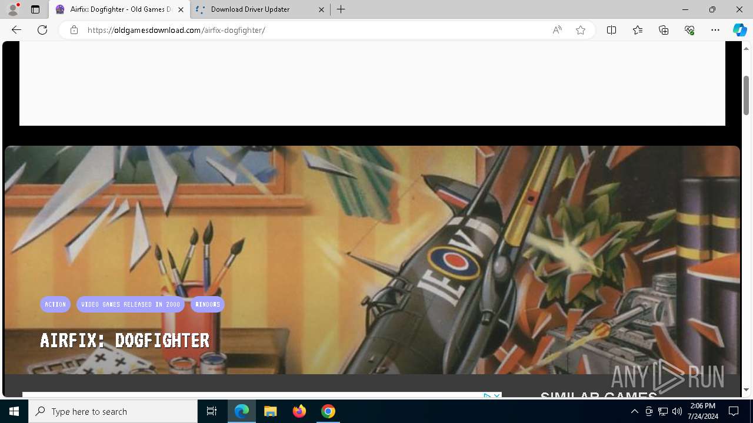Viewport: 753px width, 423px height.
Task: Open the notification center
Action: (734, 411)
